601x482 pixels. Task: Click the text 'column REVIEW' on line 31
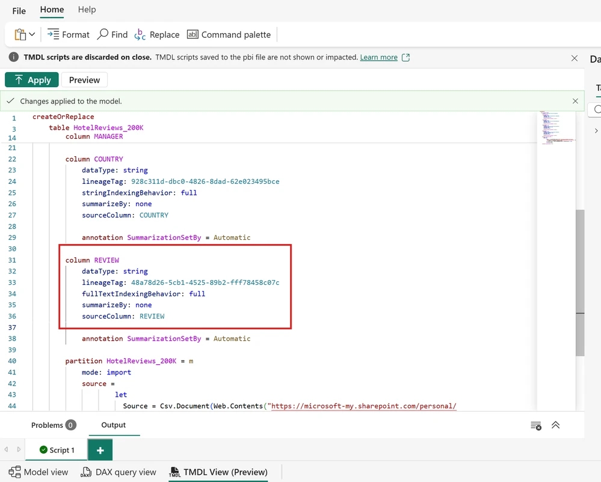[92, 260]
